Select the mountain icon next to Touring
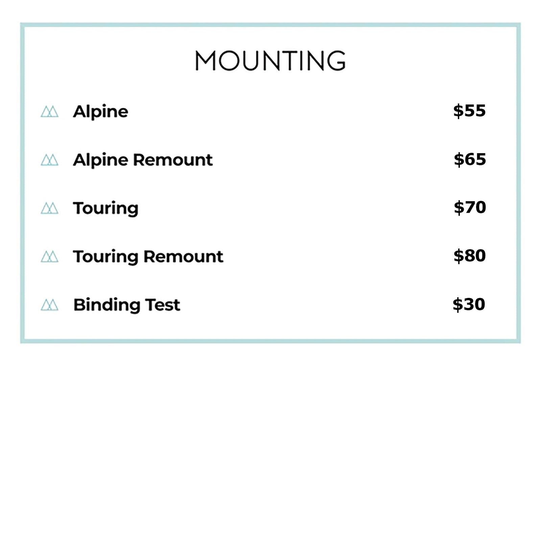The width and height of the screenshot is (541, 539). [49, 208]
